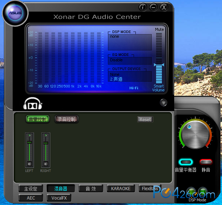Toggle the cyan 音量平衡器 button
This screenshot has width=222, height=205.
pos(186,162)
